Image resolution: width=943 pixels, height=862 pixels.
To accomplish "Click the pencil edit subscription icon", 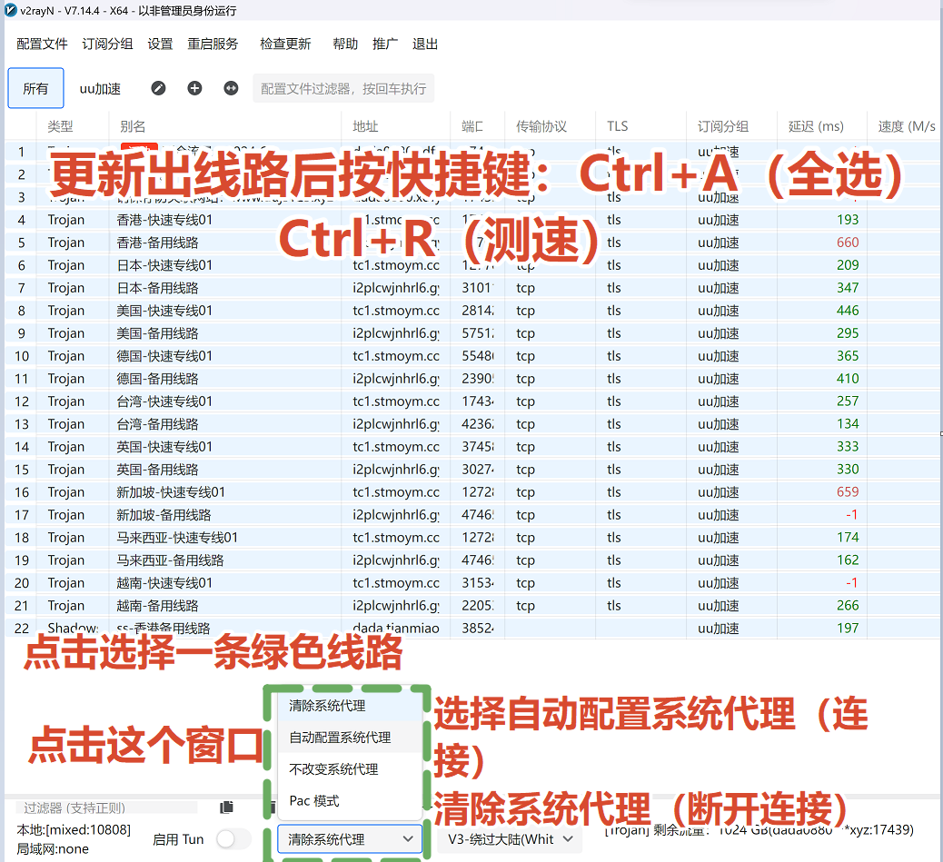I will click(158, 88).
